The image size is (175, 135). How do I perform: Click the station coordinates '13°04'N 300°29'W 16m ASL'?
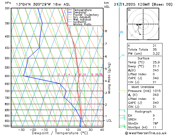pos(43,4)
